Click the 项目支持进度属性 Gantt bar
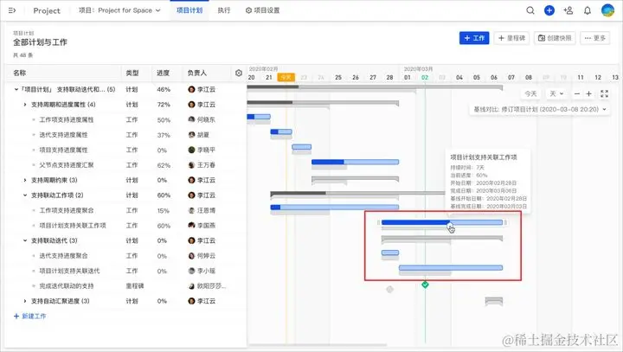The width and height of the screenshot is (623, 352). point(302,147)
